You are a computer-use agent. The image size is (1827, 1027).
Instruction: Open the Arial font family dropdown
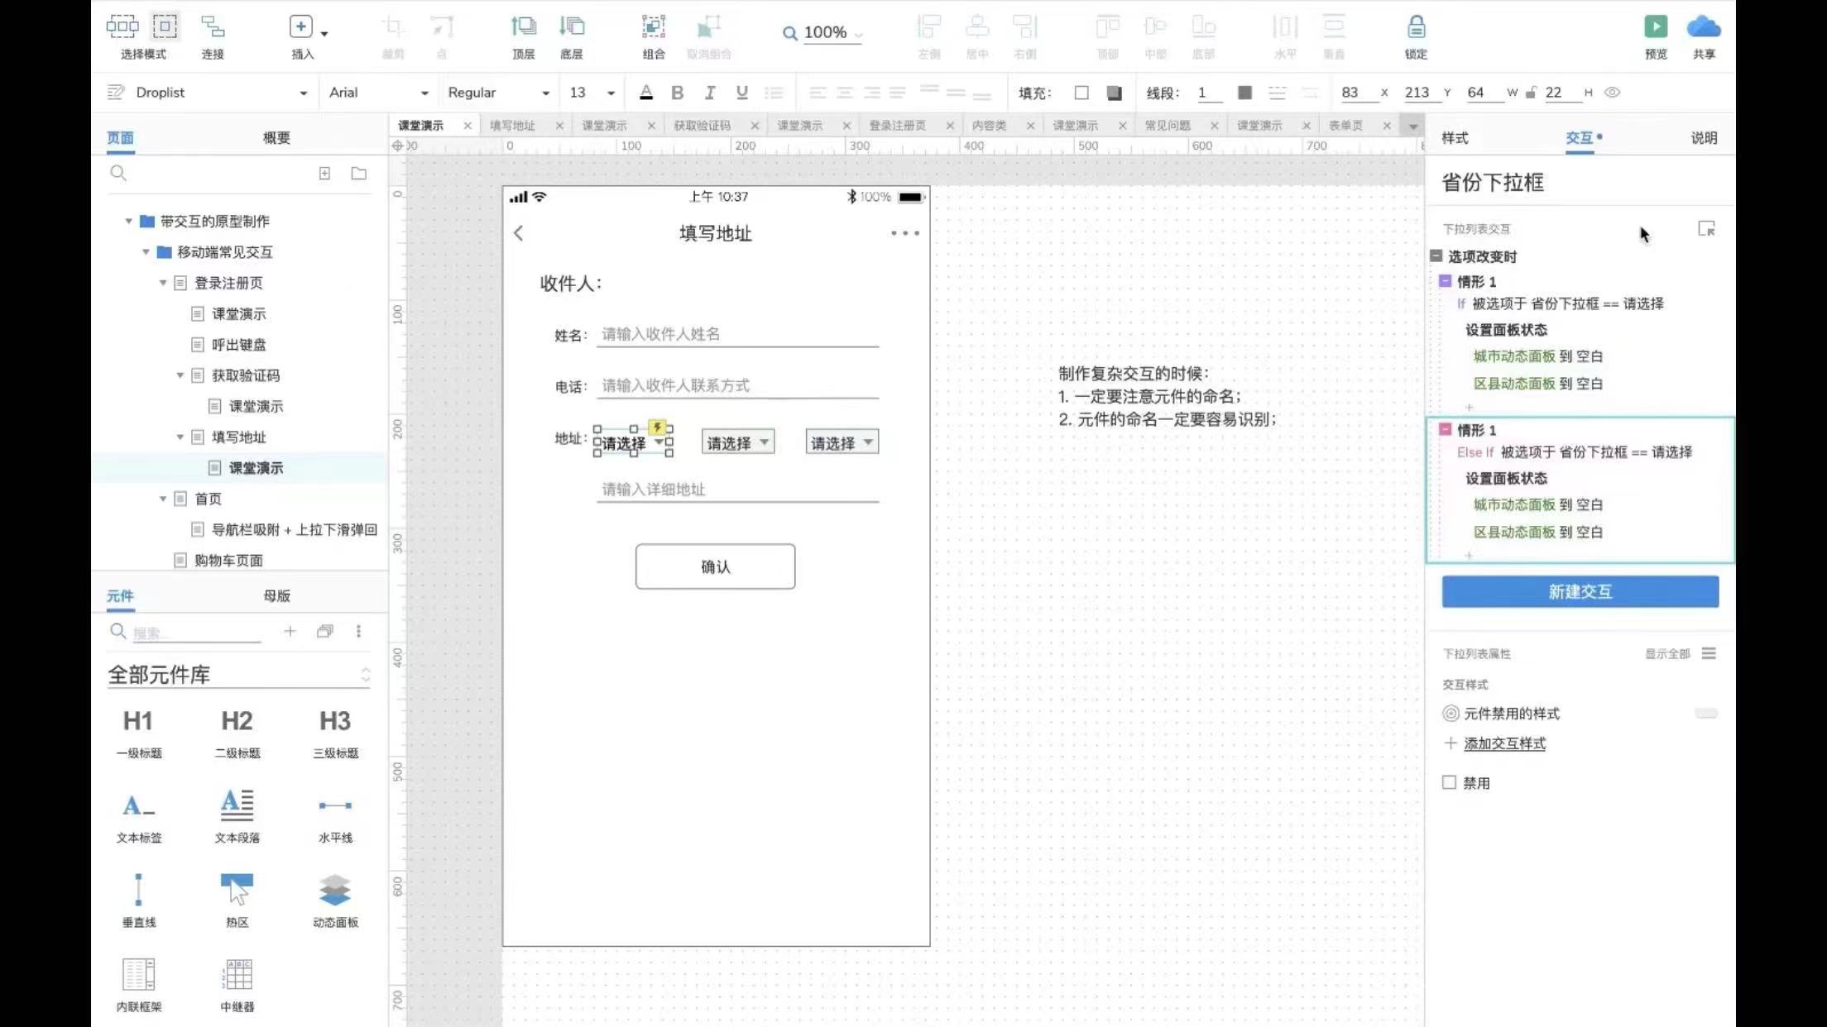pos(378,93)
